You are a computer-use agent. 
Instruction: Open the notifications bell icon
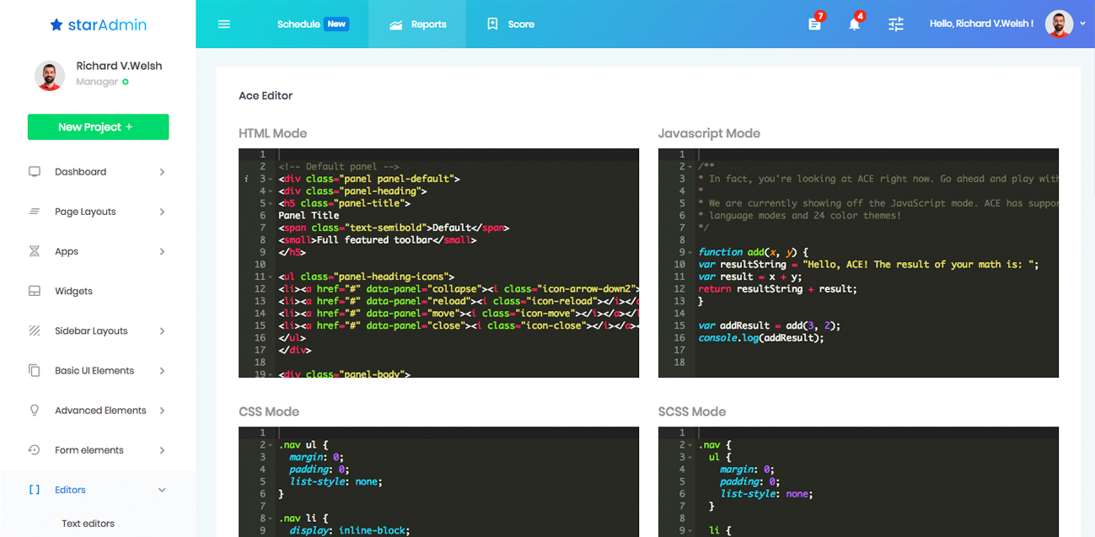point(854,24)
